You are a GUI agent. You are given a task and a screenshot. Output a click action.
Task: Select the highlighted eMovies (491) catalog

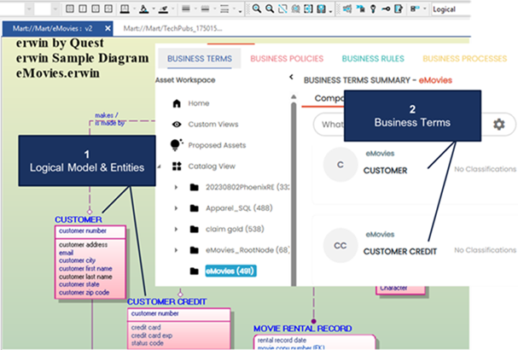point(230,271)
